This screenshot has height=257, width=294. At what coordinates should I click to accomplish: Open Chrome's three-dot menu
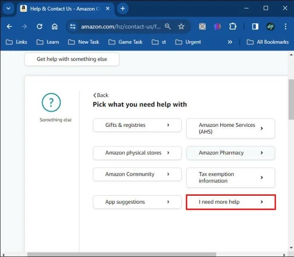(285, 26)
